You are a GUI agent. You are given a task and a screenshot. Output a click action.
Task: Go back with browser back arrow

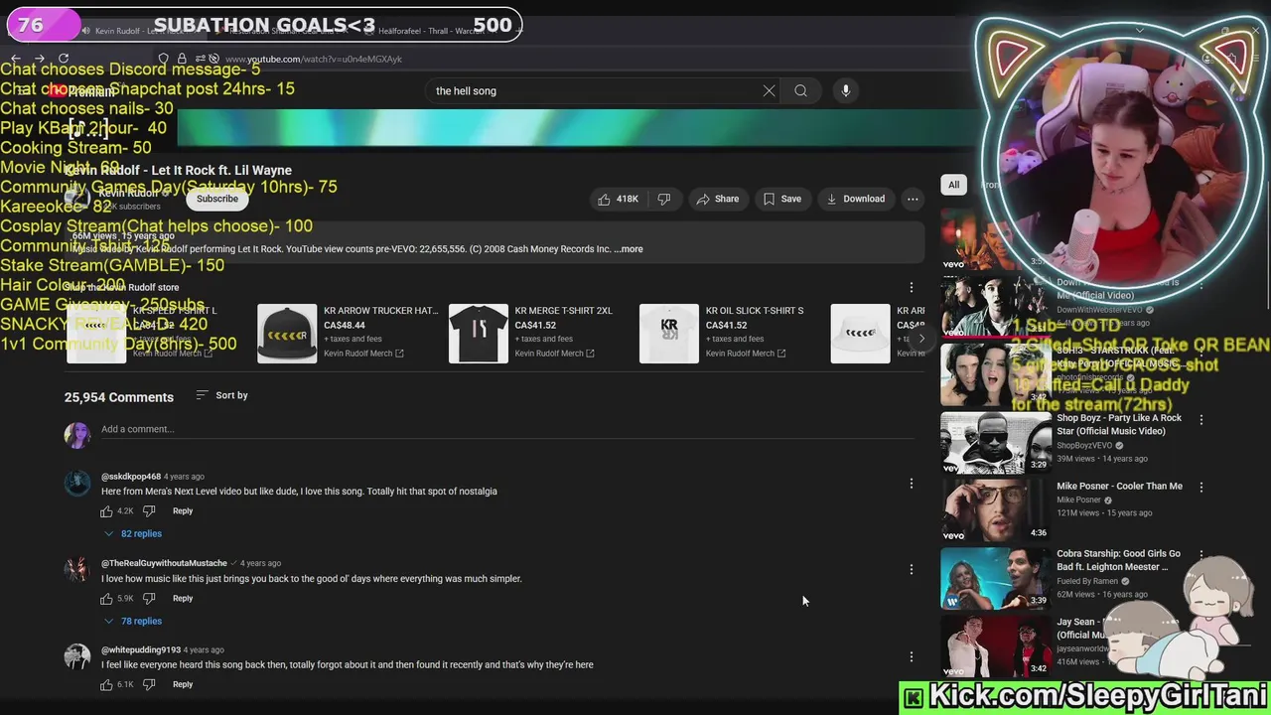point(16,59)
